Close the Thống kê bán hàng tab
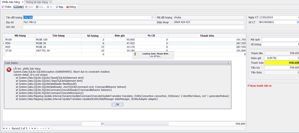Image resolution: width=299 pixels, height=133 pixels. (50, 2)
